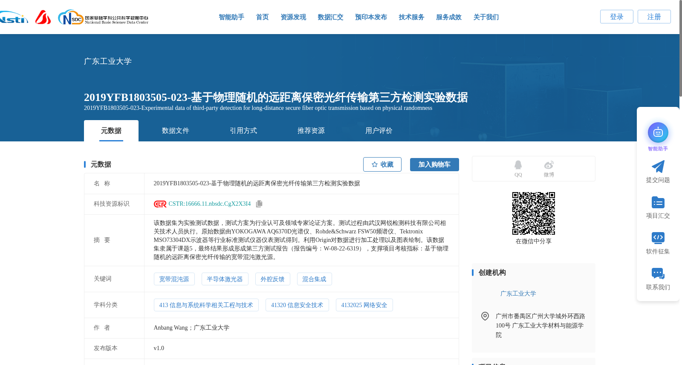682x365 pixels.
Task: Click the page vertical scrollbar
Action: [x=680, y=48]
